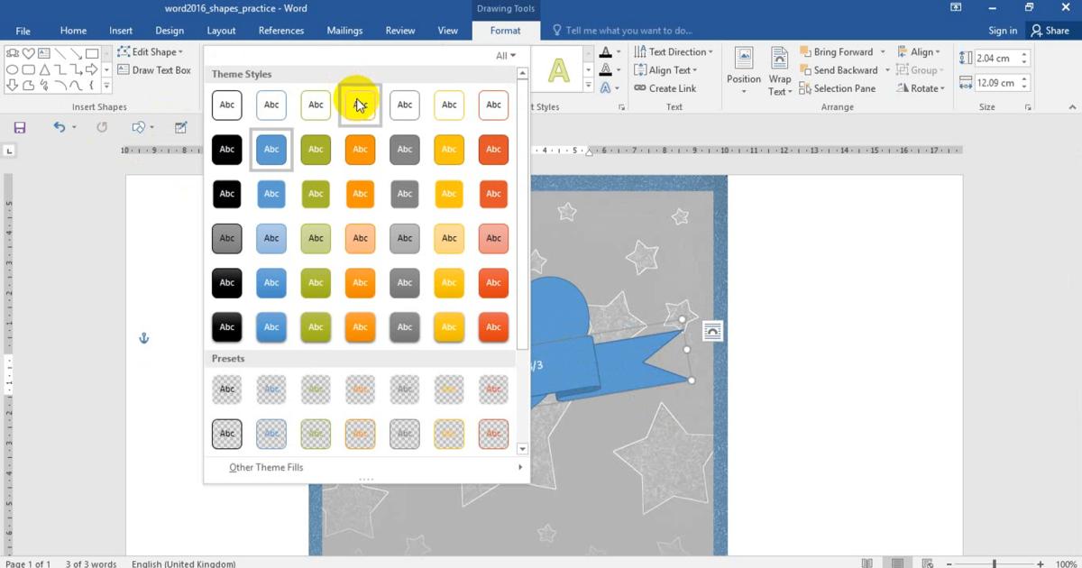This screenshot has height=568, width=1082.
Task: Switch to the References tab
Action: click(x=281, y=31)
